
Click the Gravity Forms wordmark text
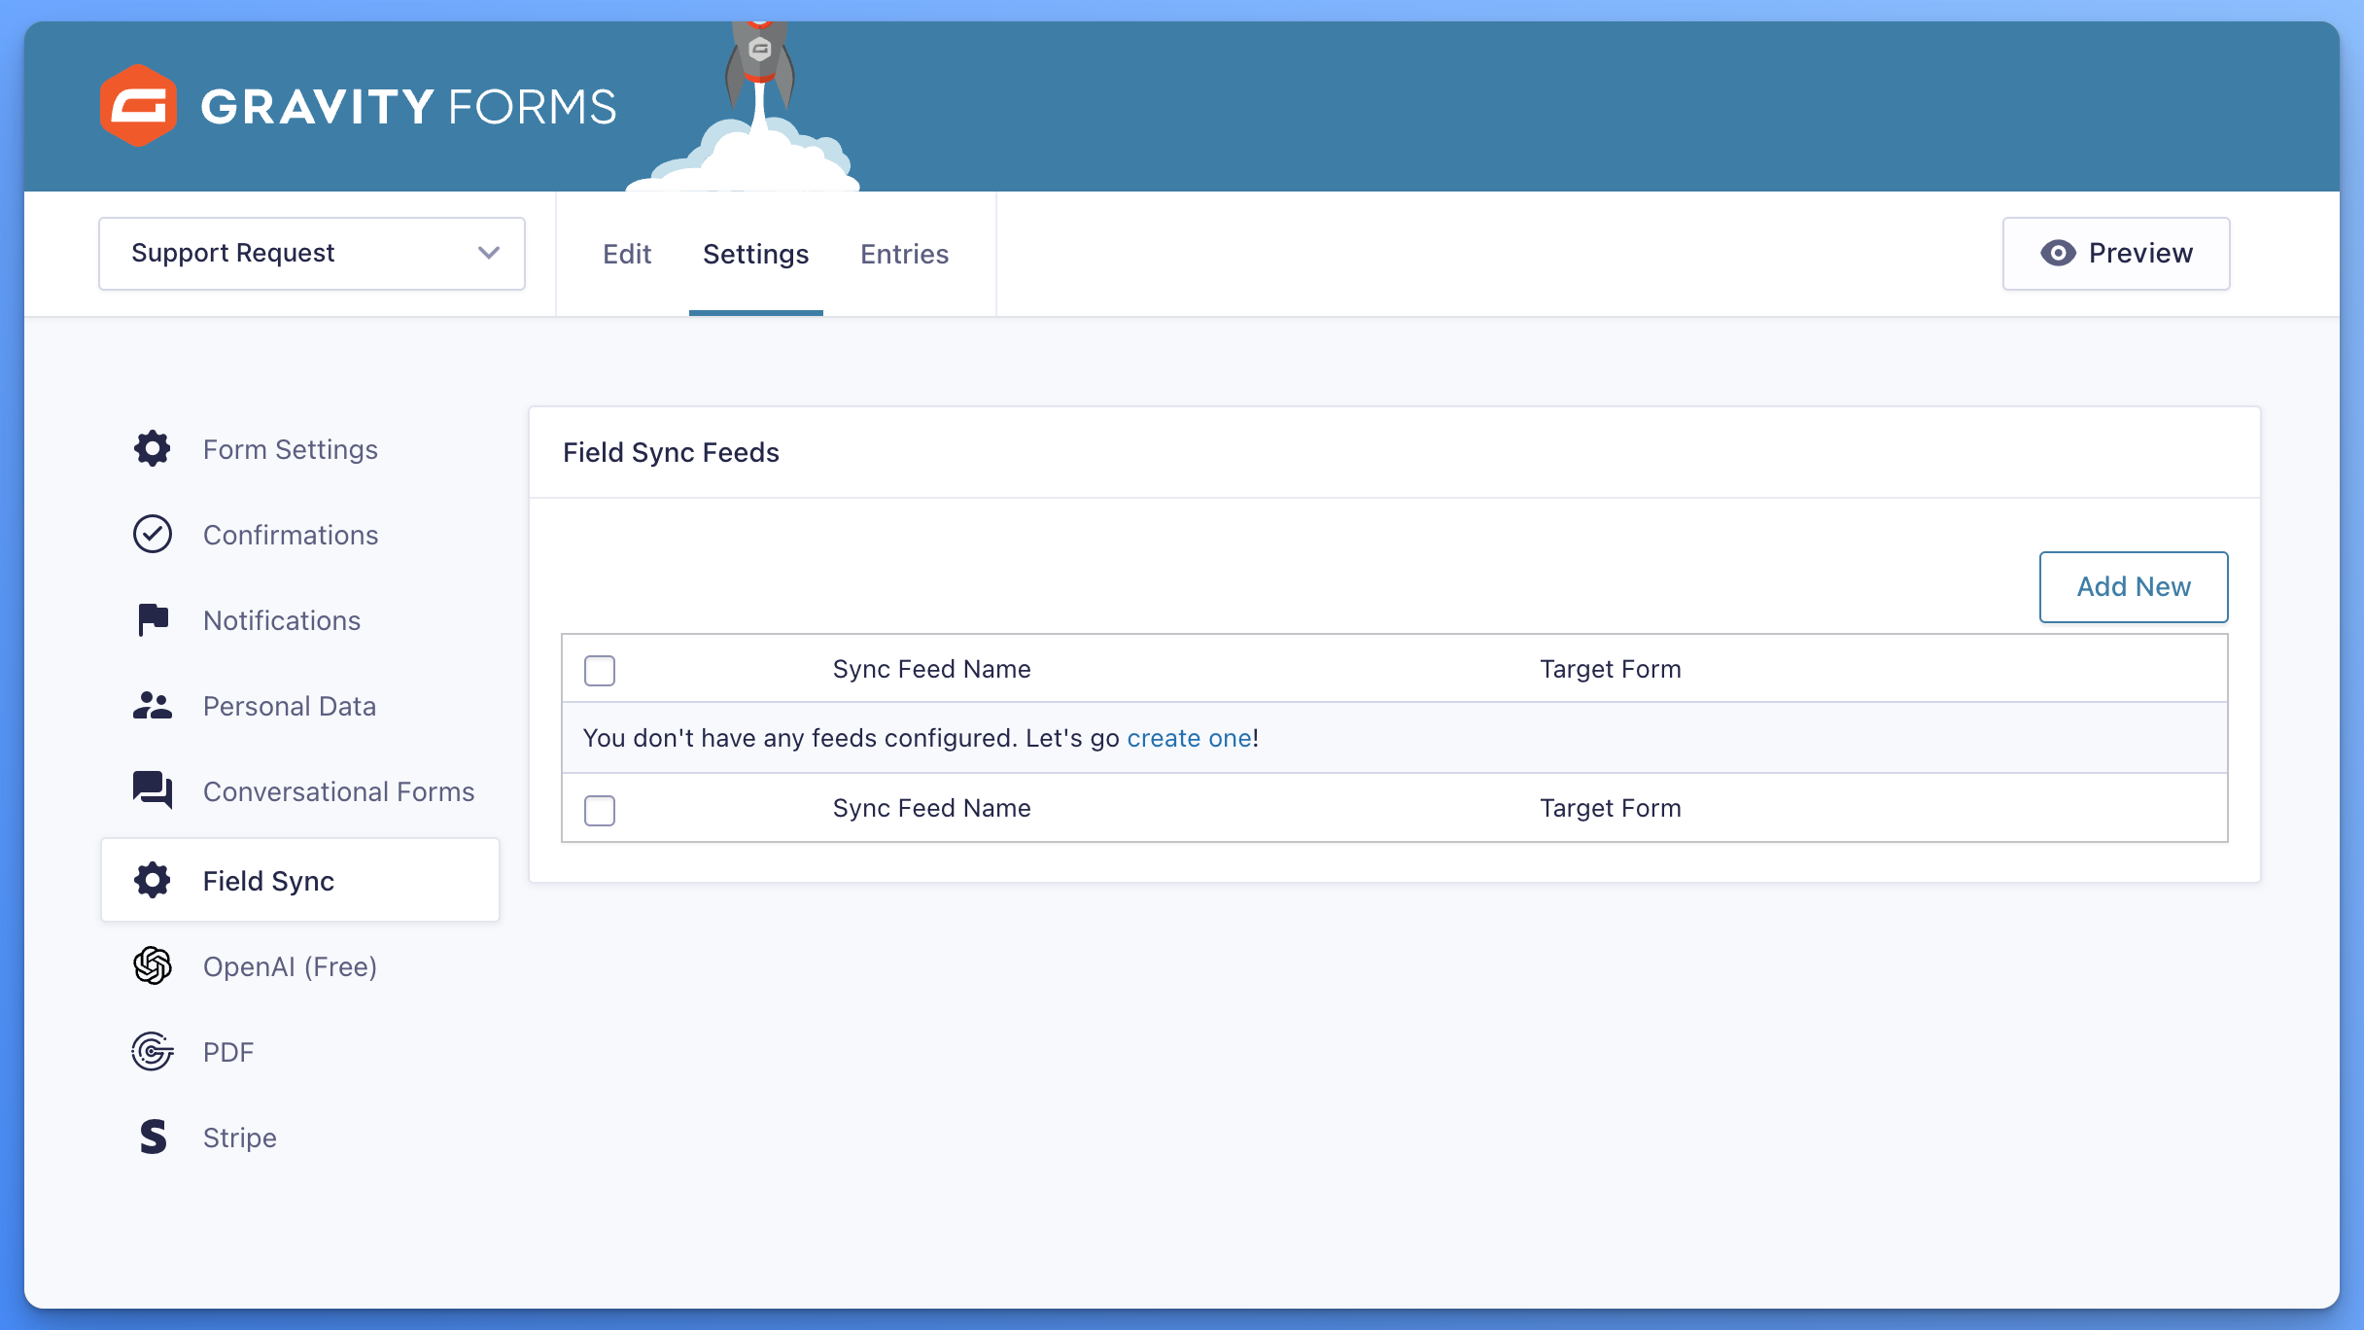point(408,106)
